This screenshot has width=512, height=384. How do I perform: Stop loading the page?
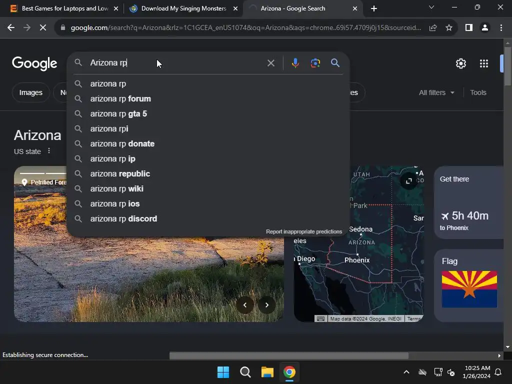(43, 28)
